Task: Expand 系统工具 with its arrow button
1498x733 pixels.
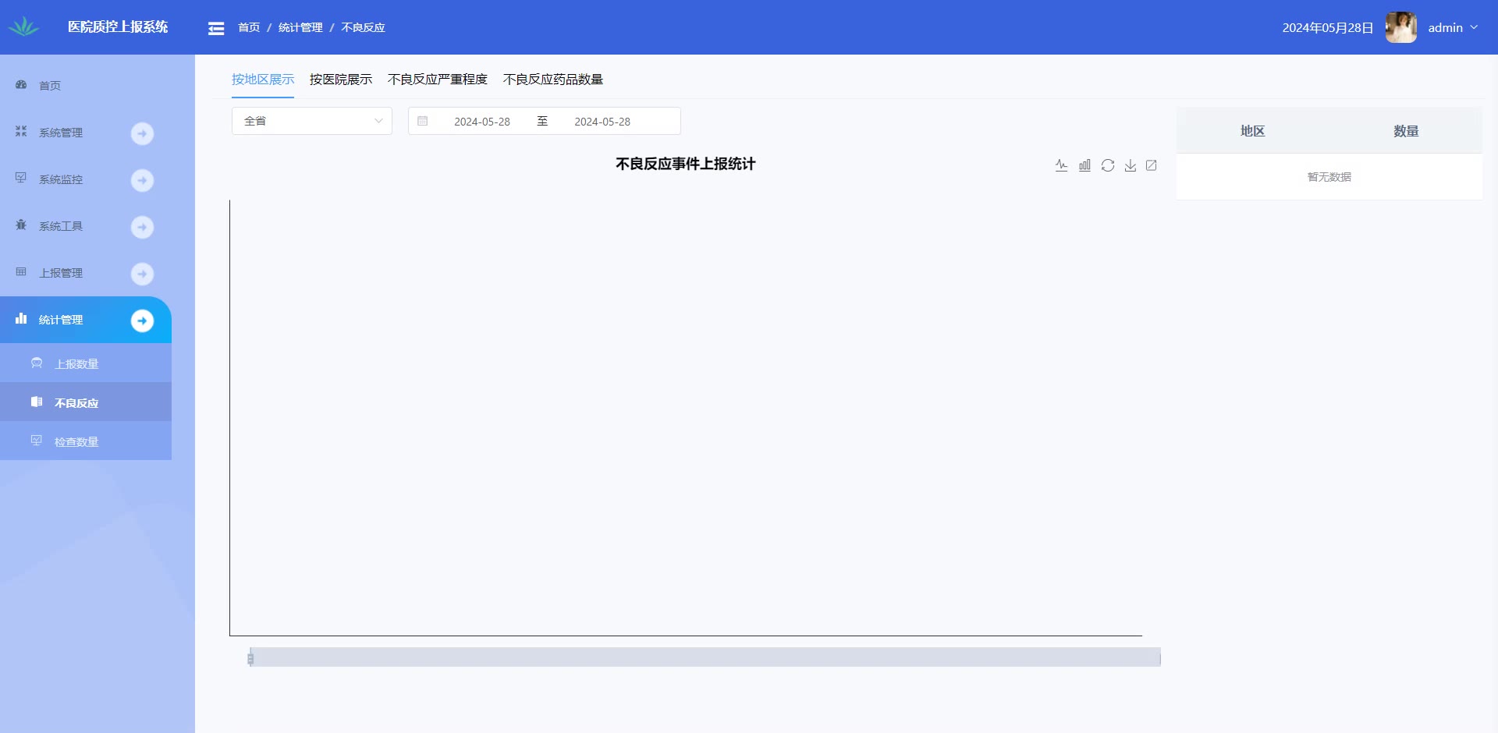Action: tap(142, 227)
